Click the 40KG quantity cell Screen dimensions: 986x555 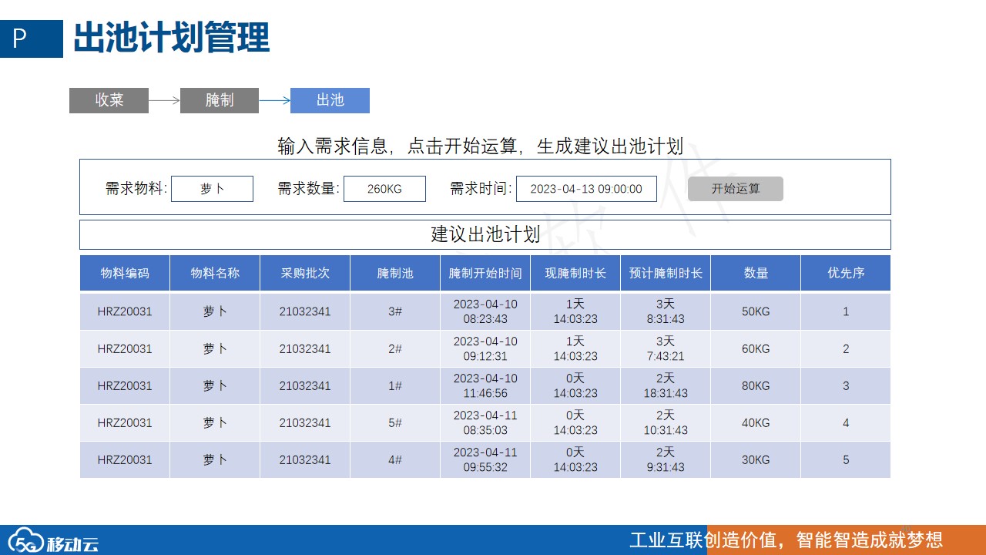point(756,422)
